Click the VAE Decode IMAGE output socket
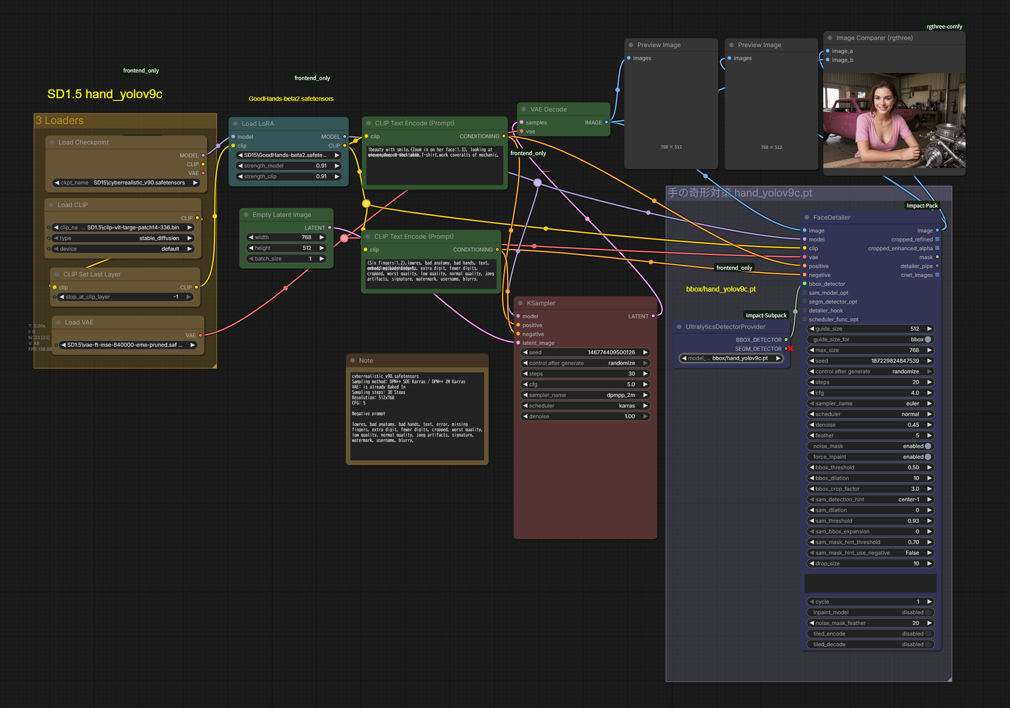Image resolution: width=1010 pixels, height=708 pixels. coord(606,122)
